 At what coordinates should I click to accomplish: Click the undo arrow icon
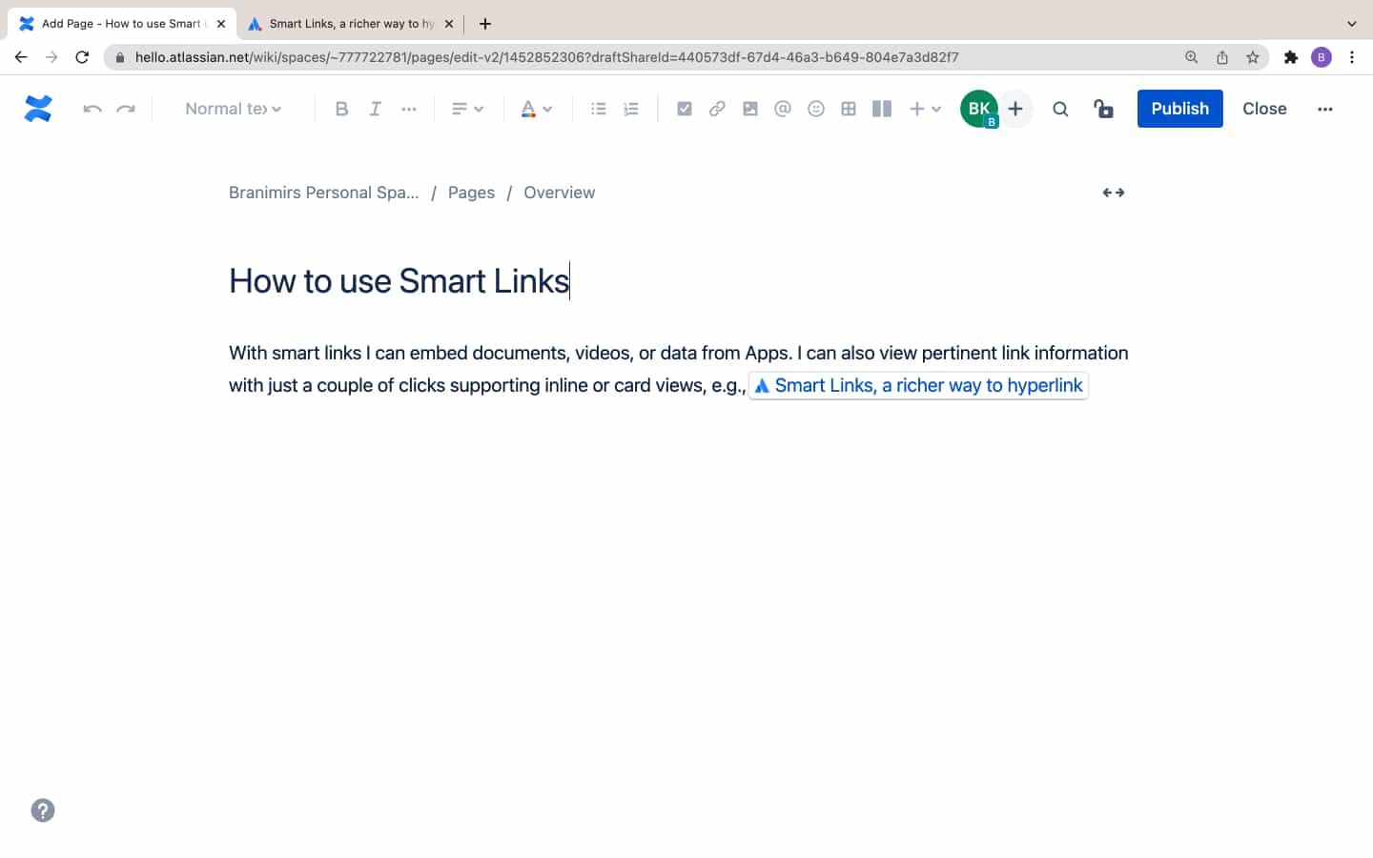92,109
